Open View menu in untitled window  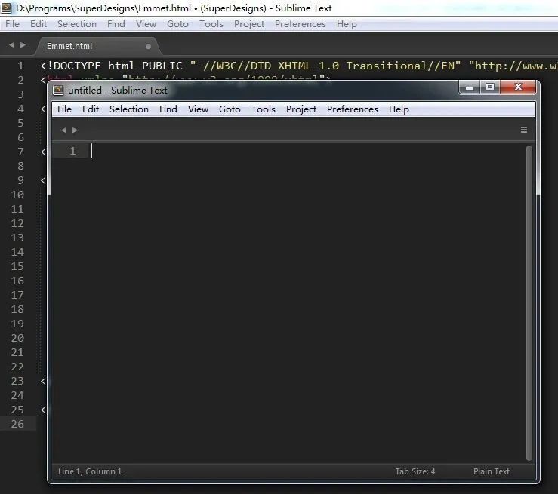click(198, 109)
